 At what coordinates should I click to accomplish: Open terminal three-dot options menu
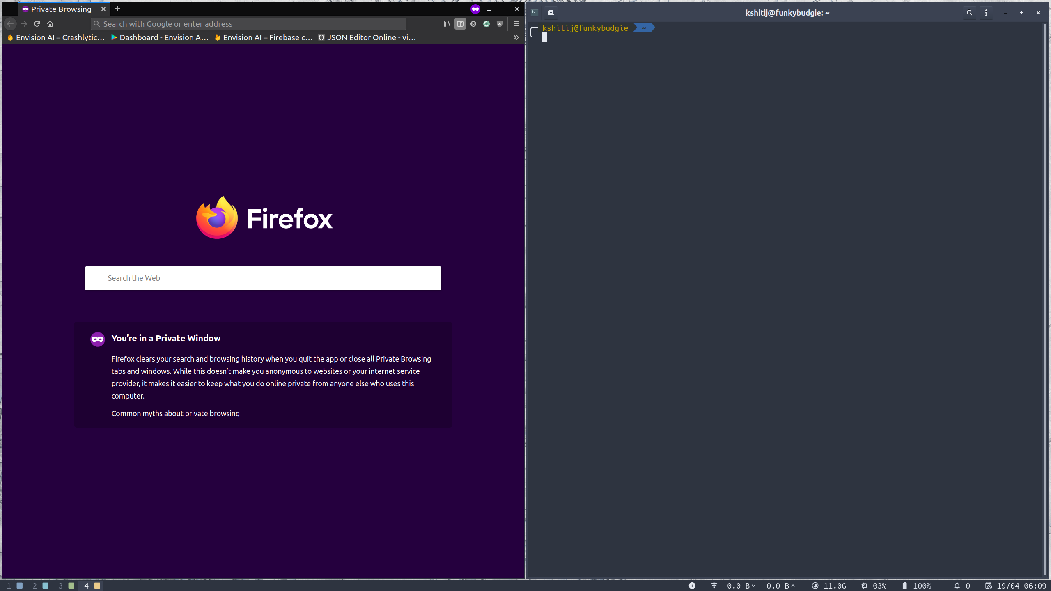click(986, 13)
